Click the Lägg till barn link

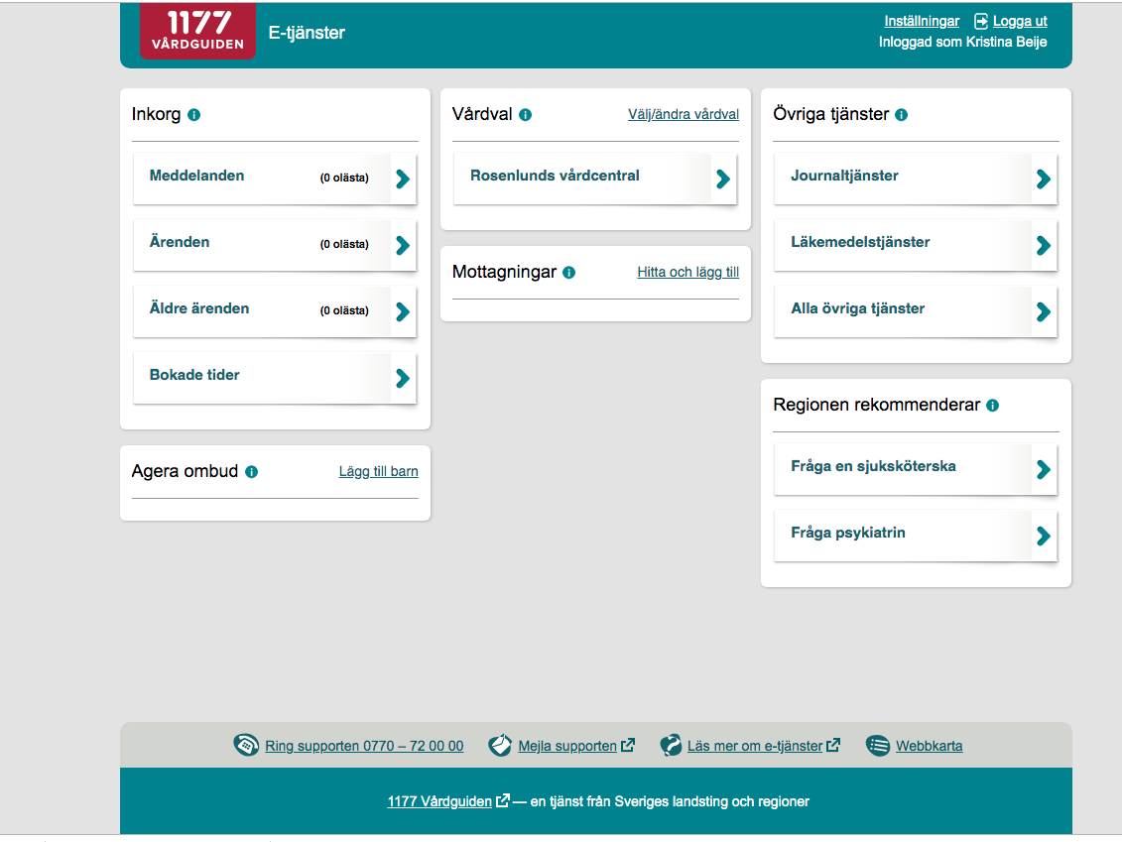(378, 472)
